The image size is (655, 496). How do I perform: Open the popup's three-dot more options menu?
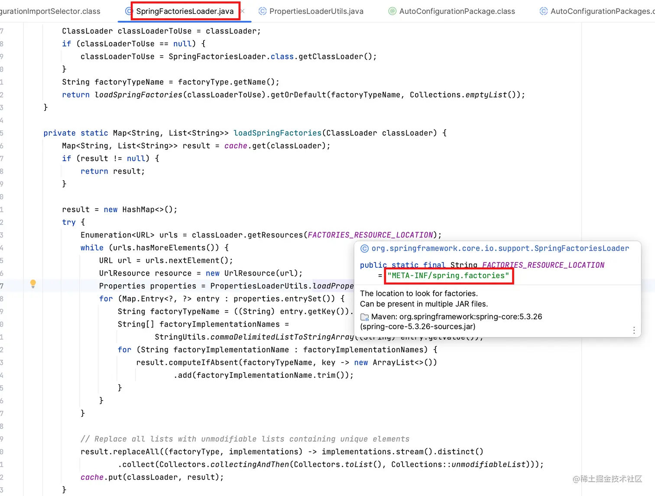[x=634, y=331]
